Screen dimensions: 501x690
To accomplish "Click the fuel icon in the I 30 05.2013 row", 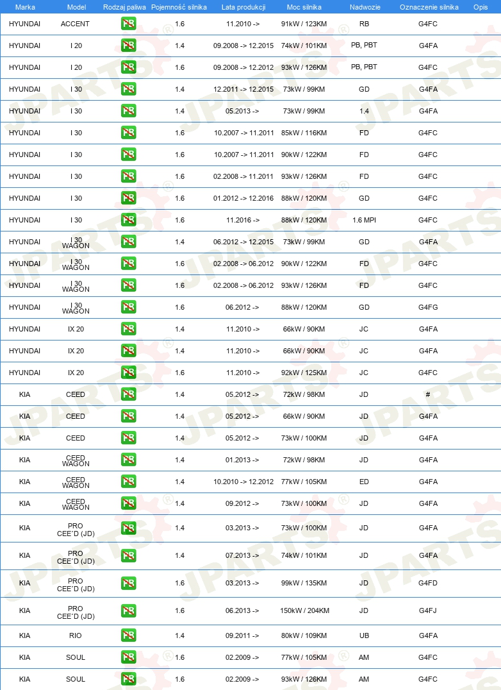I will pos(128,110).
